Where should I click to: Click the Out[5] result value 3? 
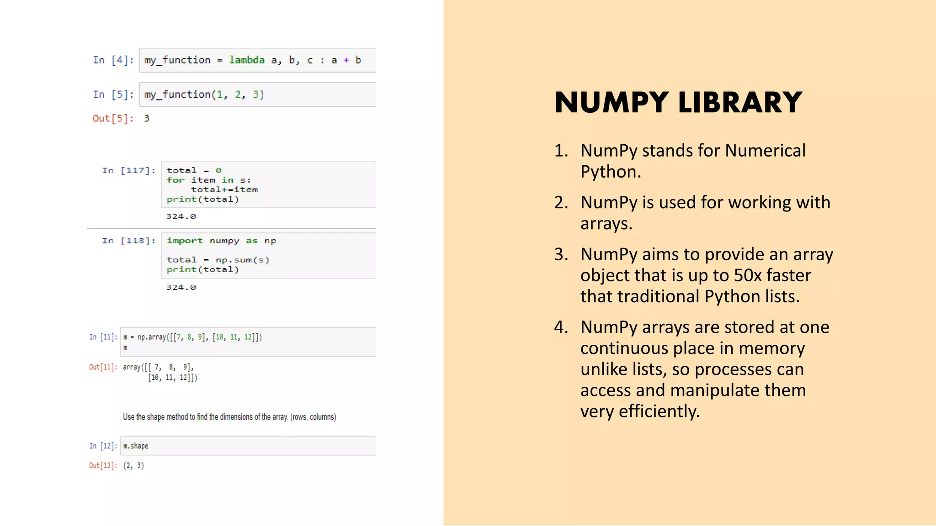pyautogui.click(x=147, y=119)
